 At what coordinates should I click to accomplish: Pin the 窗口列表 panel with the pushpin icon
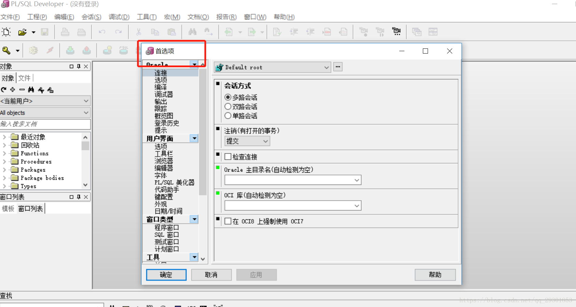79,197
